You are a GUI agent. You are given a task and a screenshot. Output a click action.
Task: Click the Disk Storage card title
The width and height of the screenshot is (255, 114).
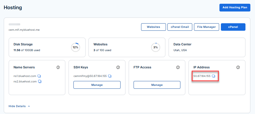coord(23,44)
